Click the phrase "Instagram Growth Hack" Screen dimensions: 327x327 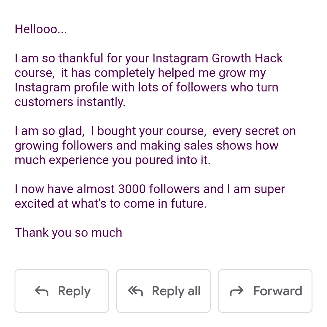(x=217, y=58)
